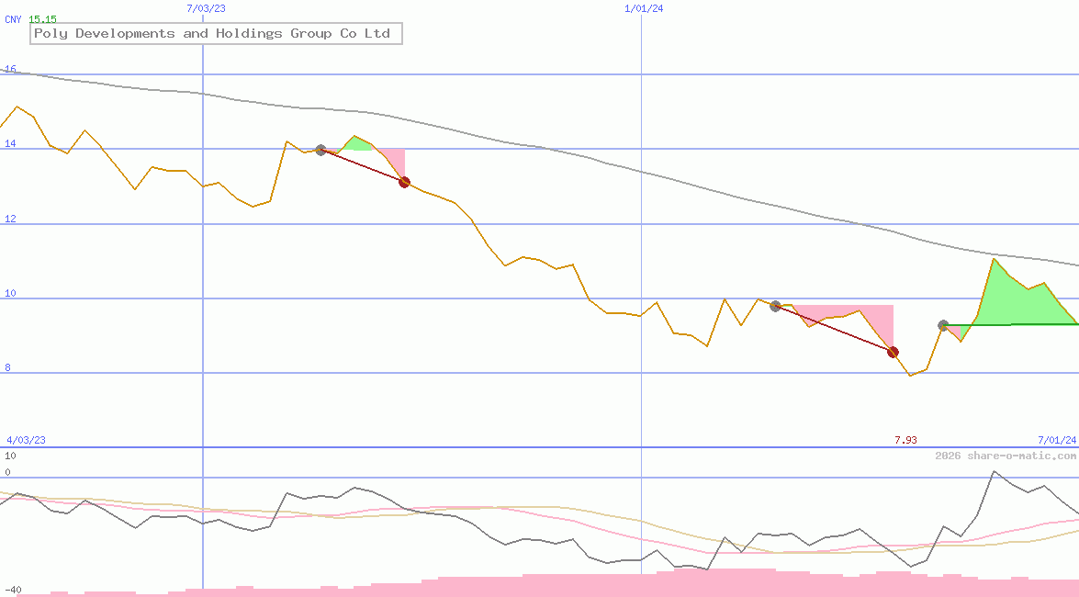The image size is (1079, 597).
Task: Select the red exit marker near price 13
Action: point(404,182)
